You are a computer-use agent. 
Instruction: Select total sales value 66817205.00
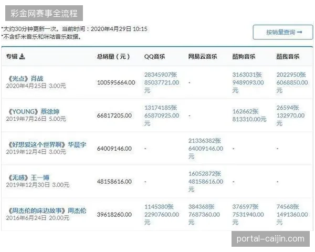114,115
